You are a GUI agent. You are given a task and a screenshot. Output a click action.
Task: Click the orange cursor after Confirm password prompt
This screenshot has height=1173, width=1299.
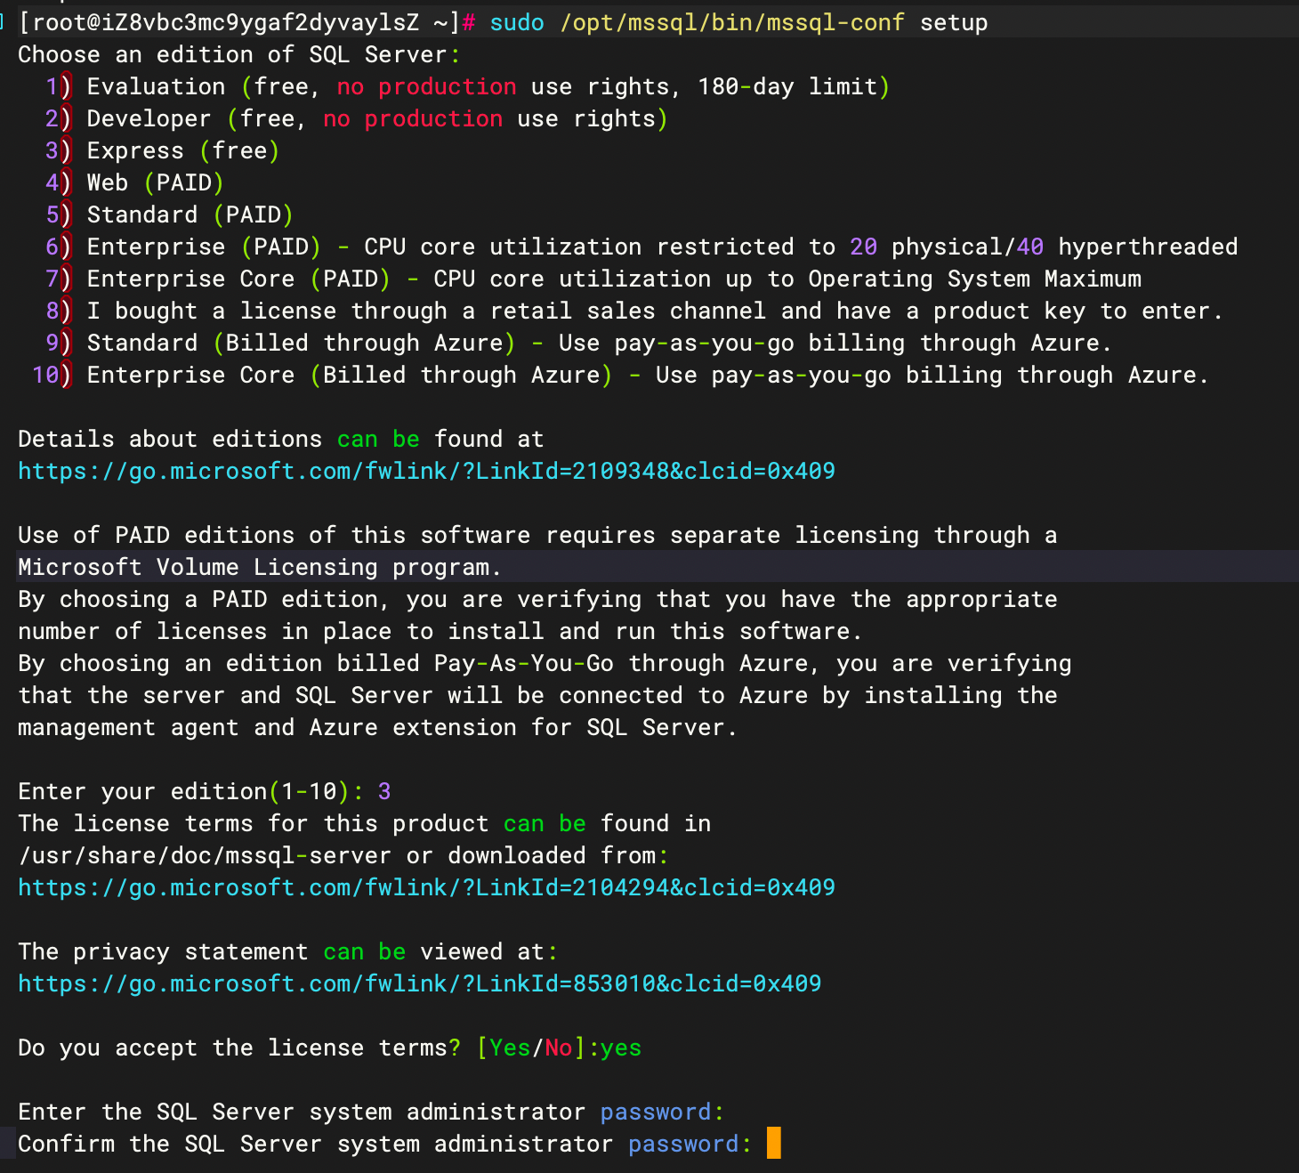(773, 1143)
